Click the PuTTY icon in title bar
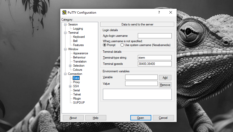233x132 pixels. pyautogui.click(x=64, y=13)
